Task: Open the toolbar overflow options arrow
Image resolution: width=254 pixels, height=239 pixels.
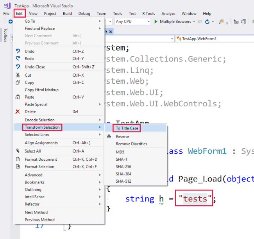Action: coord(227,23)
